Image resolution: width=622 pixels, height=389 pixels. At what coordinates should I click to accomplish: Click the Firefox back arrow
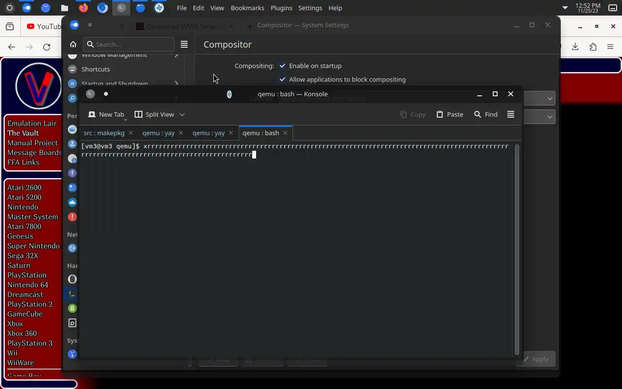coord(12,47)
